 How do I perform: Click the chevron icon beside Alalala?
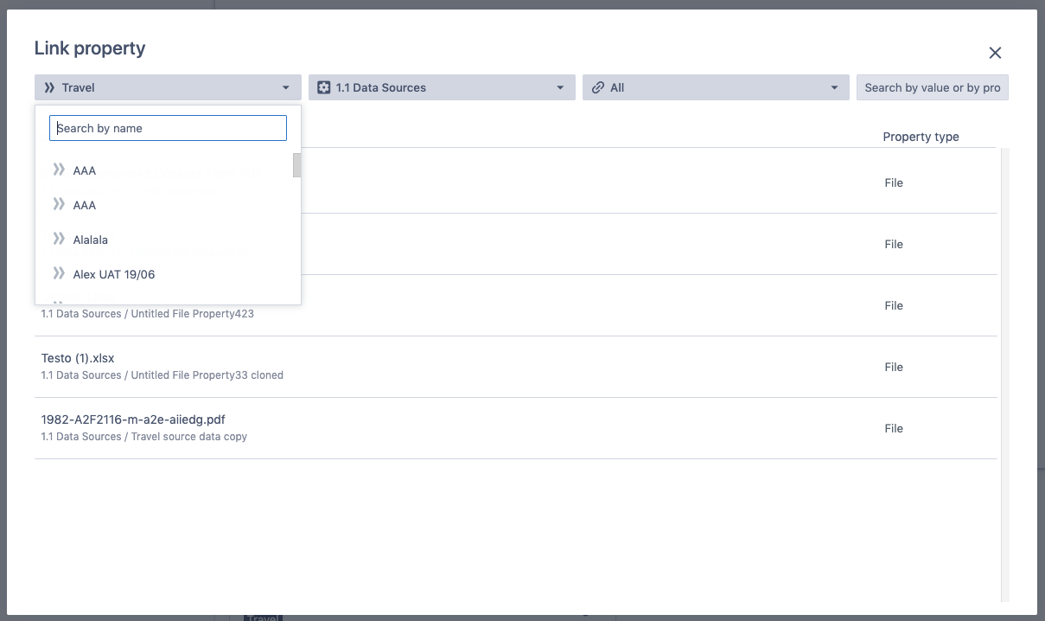tap(59, 239)
